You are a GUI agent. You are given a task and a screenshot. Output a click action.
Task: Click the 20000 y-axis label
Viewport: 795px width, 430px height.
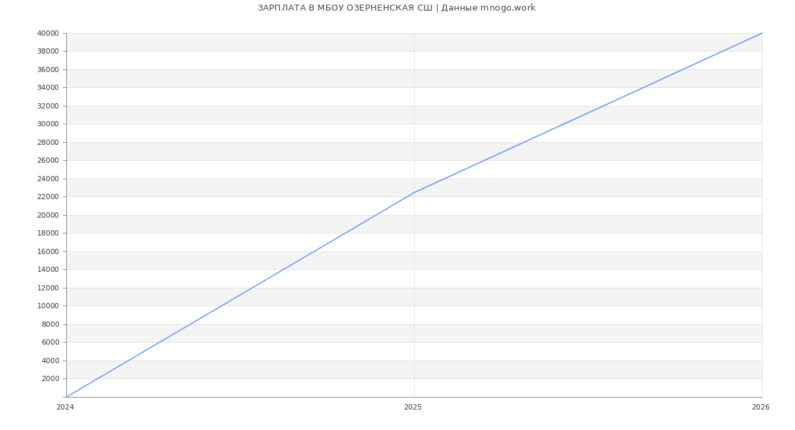tap(48, 215)
